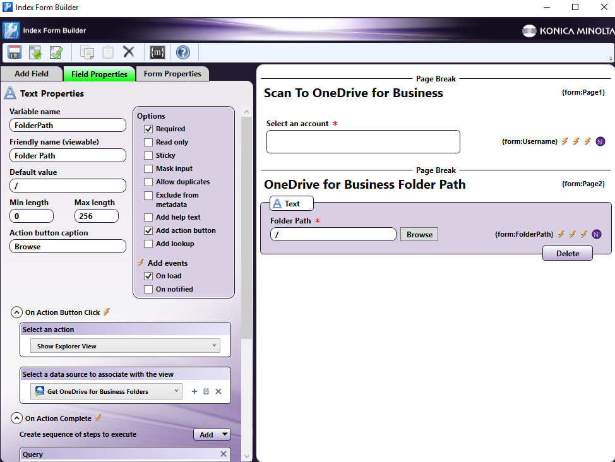
Task: Click the Index Form Builder wrench logo
Action: point(11,30)
